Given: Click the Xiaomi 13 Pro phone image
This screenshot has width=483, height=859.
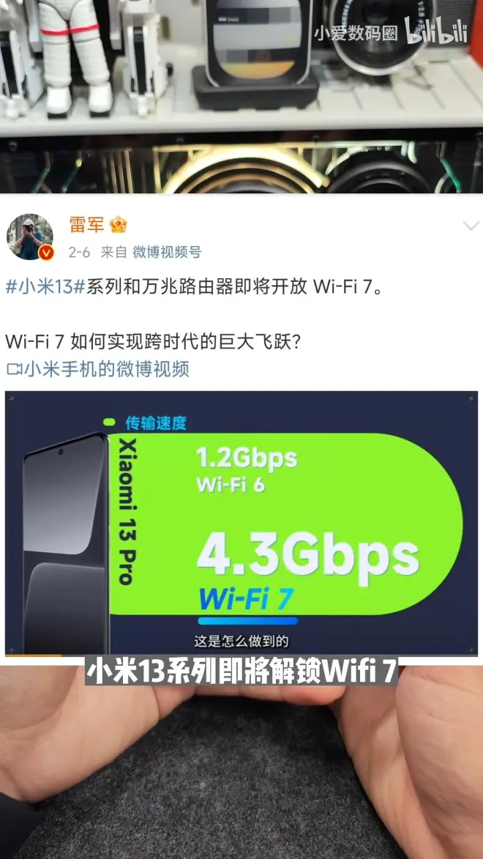Looking at the screenshot, I should tap(66, 543).
